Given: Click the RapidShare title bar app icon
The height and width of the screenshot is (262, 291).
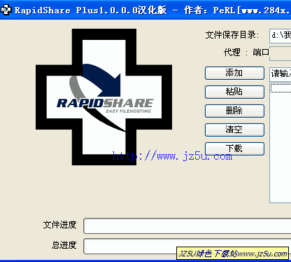Looking at the screenshot, I should pos(6,10).
